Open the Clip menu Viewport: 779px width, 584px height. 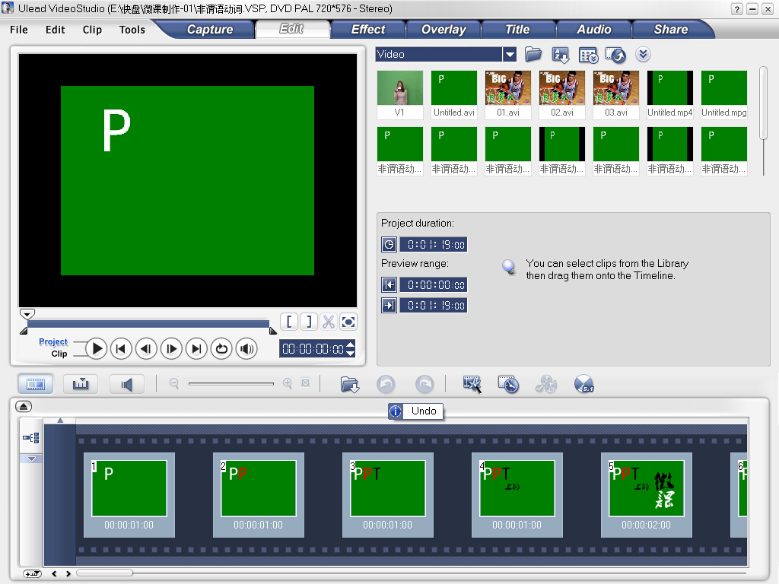[x=92, y=30]
